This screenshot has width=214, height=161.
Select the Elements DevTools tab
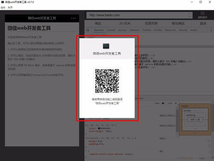click(x=99, y=30)
